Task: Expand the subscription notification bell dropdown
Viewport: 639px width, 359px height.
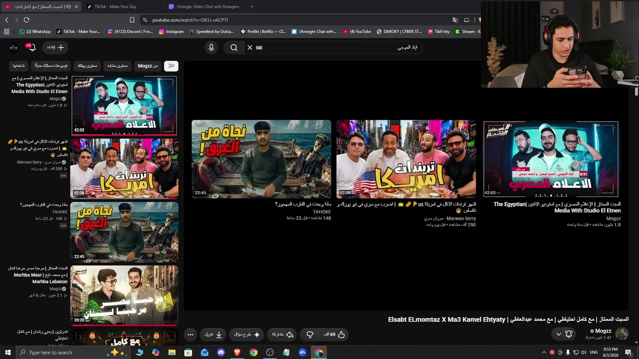Action: click(x=564, y=334)
